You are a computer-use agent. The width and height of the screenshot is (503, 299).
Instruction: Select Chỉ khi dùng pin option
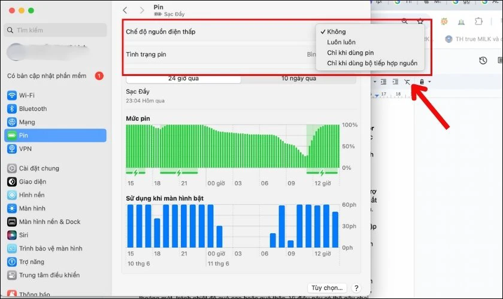tap(370, 53)
